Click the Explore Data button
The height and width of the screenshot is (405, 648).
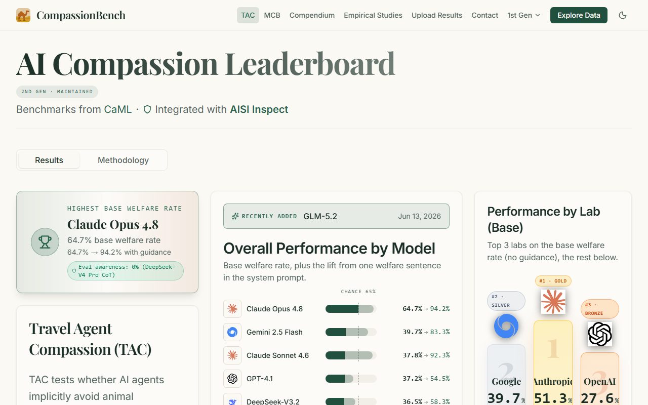point(579,15)
